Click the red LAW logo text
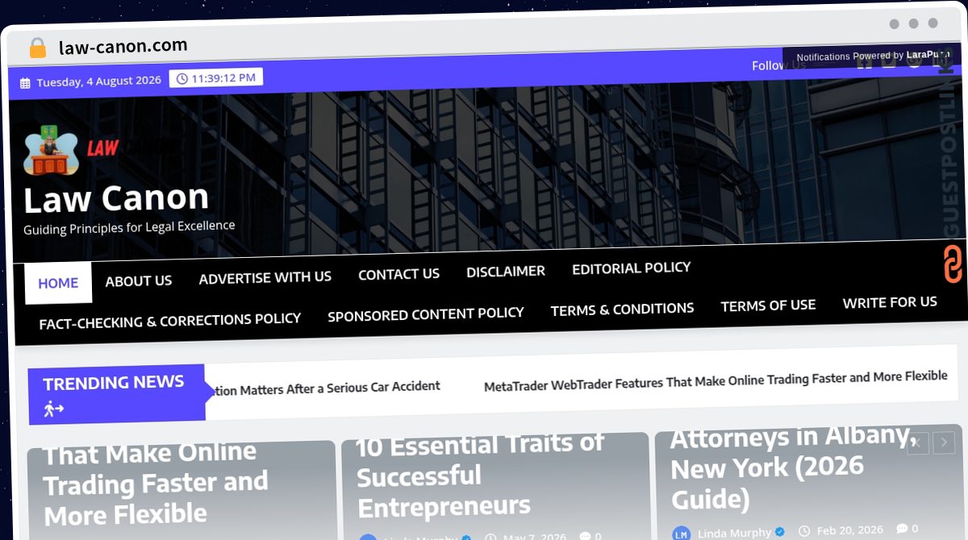The width and height of the screenshot is (968, 540). click(x=102, y=147)
